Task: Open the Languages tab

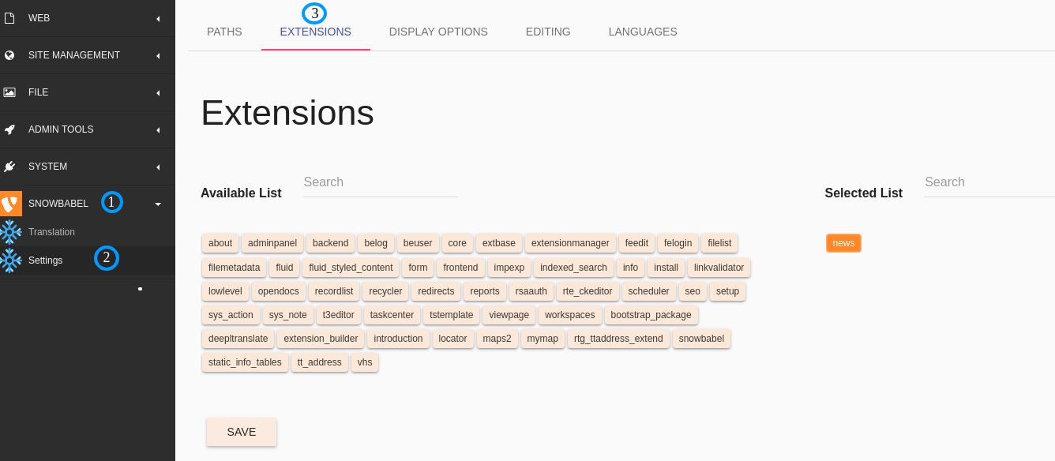Action: (643, 32)
